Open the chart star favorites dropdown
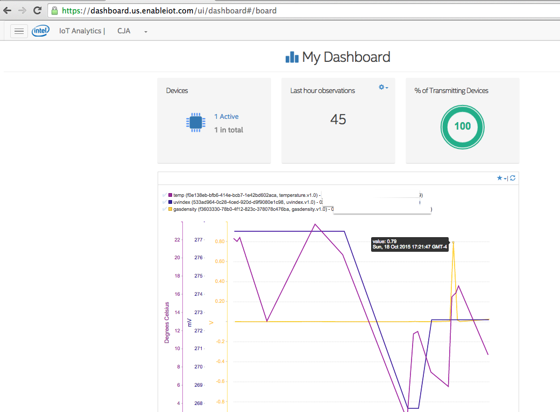This screenshot has height=412, width=560. pyautogui.click(x=501, y=178)
